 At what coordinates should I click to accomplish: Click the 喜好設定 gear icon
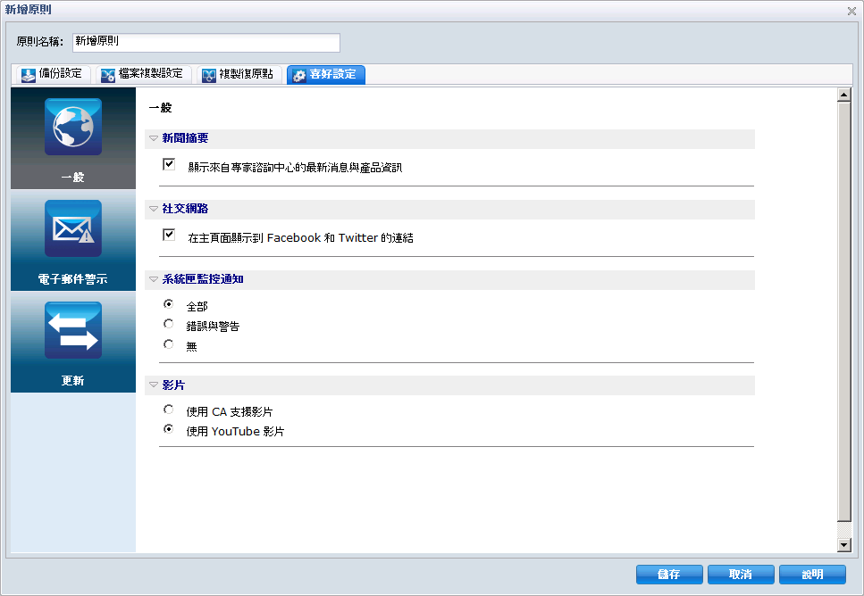pyautogui.click(x=299, y=75)
